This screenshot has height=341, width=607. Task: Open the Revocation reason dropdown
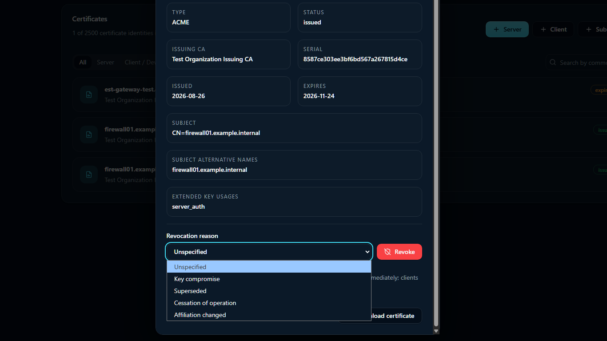[x=269, y=252]
